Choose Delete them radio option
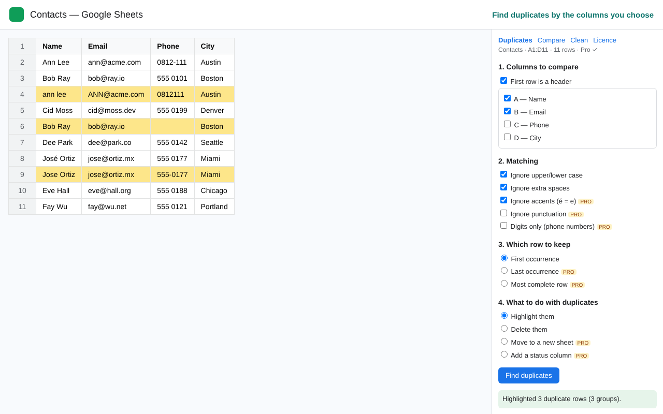Screen dimensions: 663x414 click(x=504, y=329)
